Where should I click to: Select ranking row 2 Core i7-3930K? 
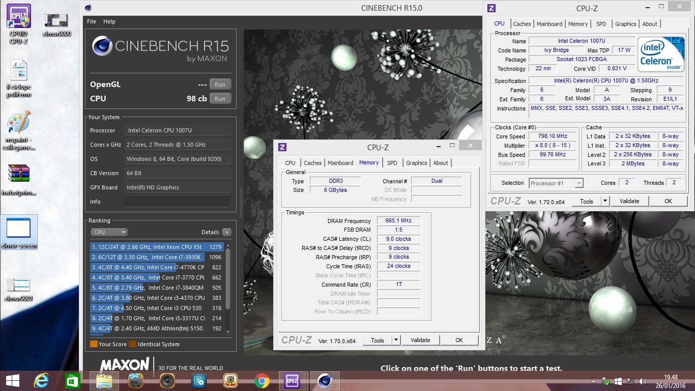pos(157,257)
